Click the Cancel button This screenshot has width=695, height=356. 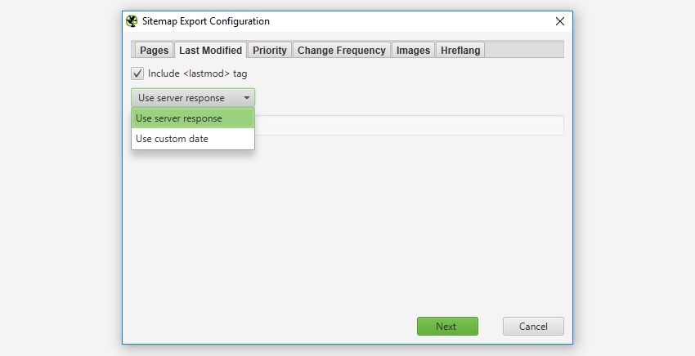533,327
